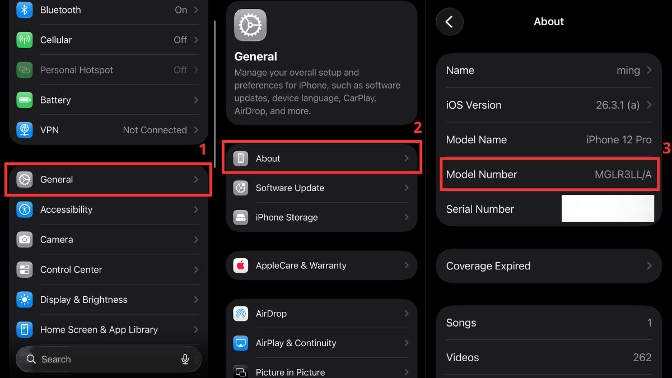672x378 pixels.
Task: Open iPhone Storage chevron
Action: 407,217
